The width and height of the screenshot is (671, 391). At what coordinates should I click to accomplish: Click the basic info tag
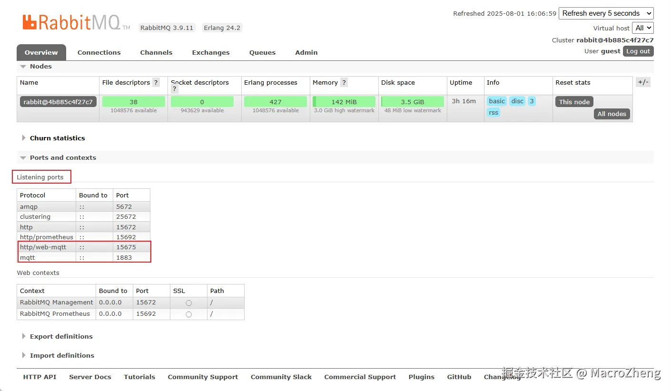pyautogui.click(x=497, y=101)
